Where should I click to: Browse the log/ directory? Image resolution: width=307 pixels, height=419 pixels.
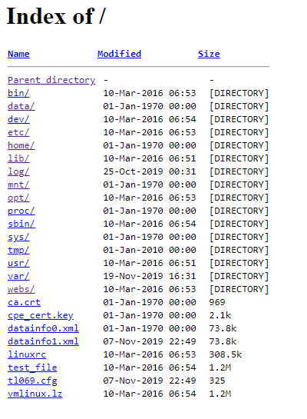point(18,171)
